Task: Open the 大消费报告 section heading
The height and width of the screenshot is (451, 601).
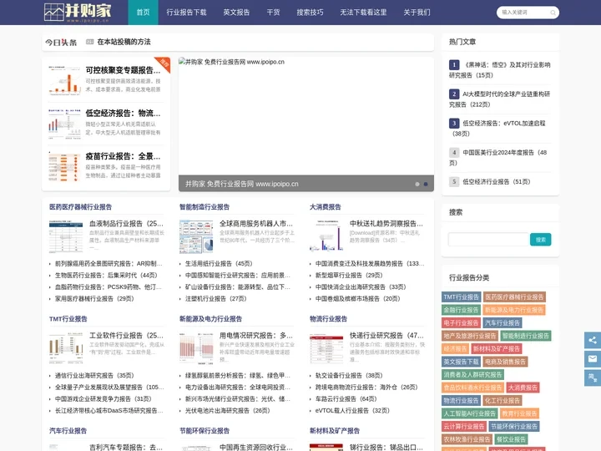Action: point(326,207)
